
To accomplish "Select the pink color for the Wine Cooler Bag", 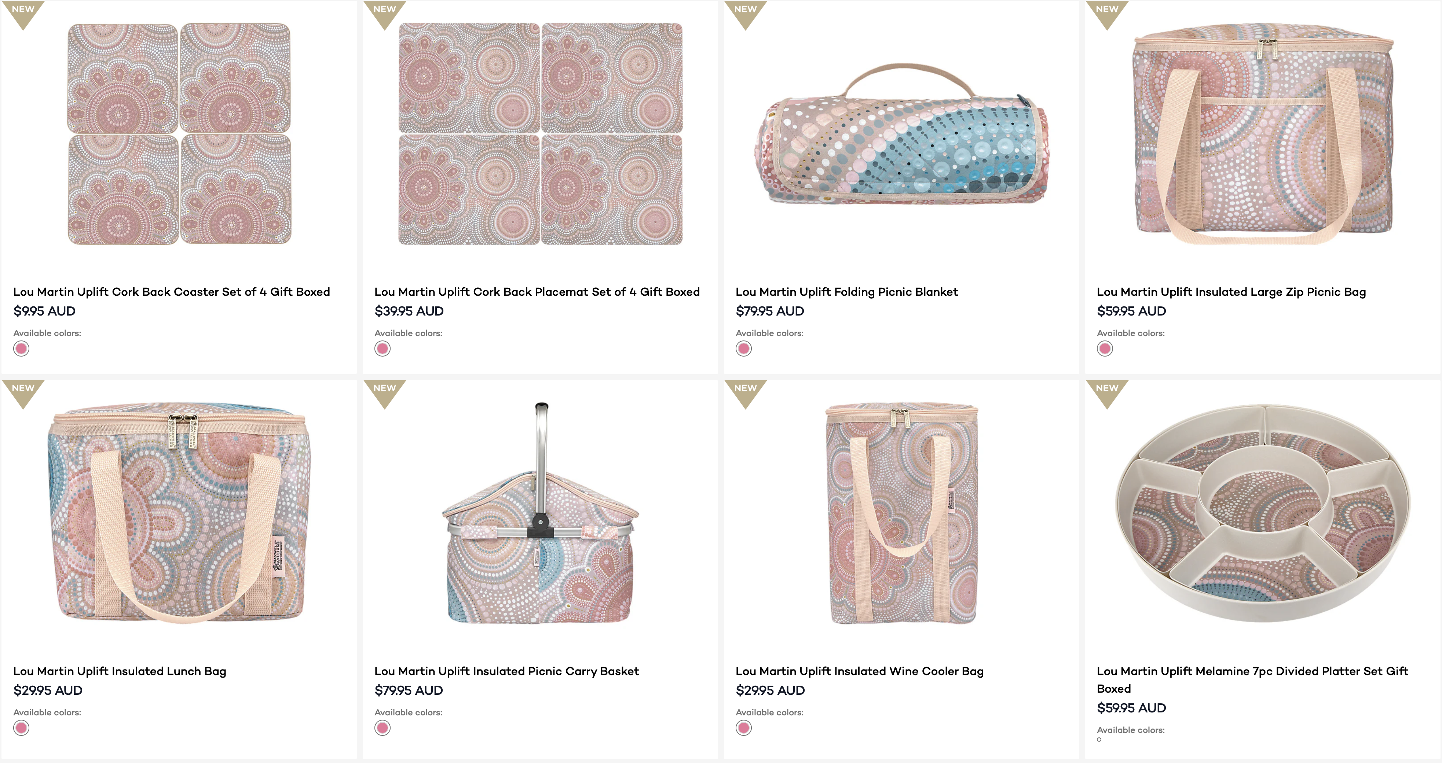I will click(x=743, y=728).
